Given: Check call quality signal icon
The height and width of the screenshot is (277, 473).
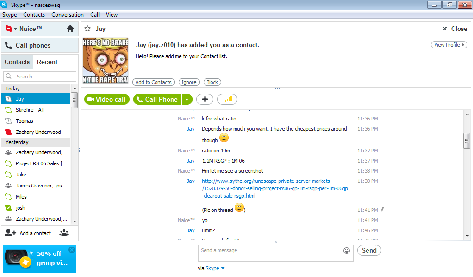Looking at the screenshot, I should click(227, 100).
